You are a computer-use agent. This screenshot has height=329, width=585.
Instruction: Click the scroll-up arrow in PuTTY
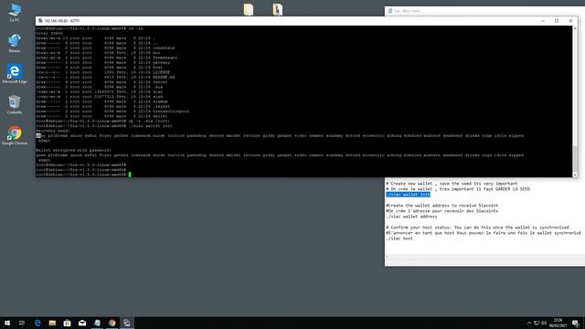tap(575, 28)
